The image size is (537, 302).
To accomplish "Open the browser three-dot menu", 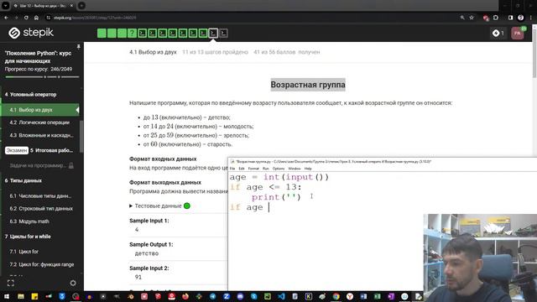I will click(531, 18).
